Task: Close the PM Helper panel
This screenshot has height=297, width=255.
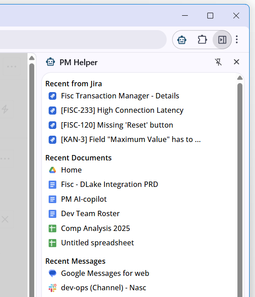Action: [237, 62]
